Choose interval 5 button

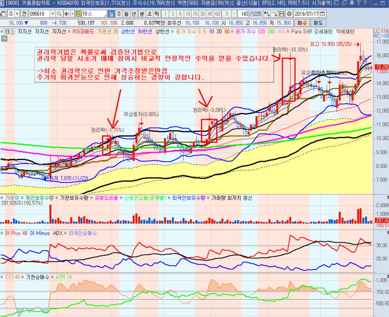(180, 14)
